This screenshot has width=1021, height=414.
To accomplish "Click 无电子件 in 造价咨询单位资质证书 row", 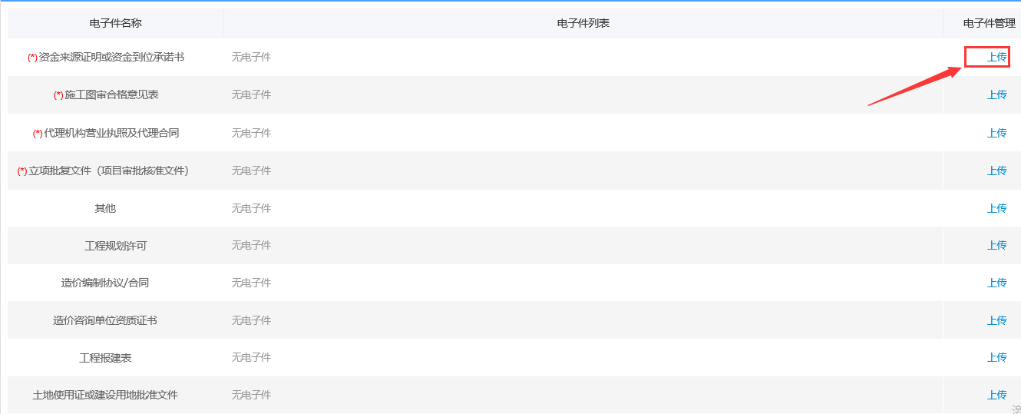I will pos(251,320).
